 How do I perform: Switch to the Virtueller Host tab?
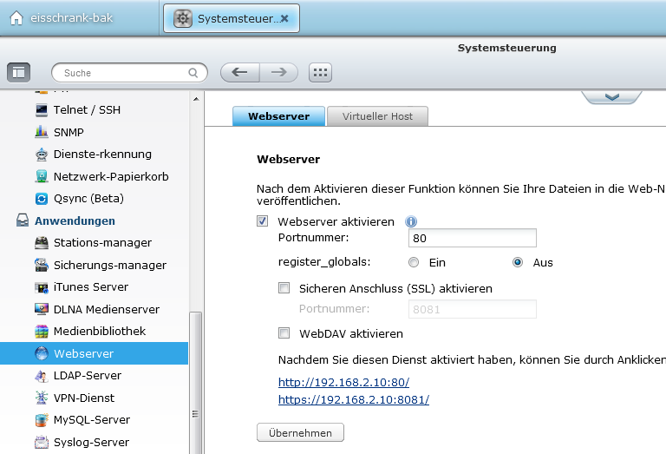pos(377,116)
